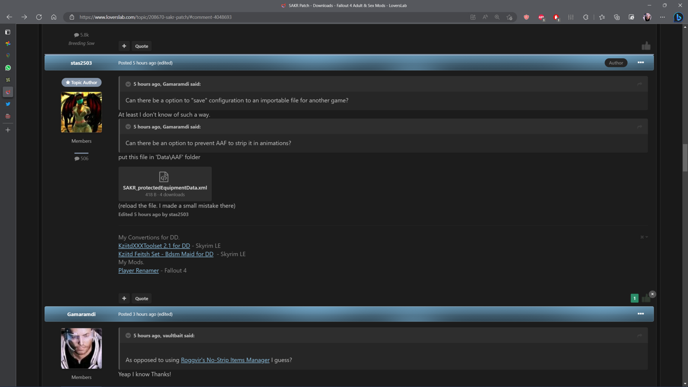Open the Player Renamer mod link
The image size is (688, 387).
pyautogui.click(x=138, y=270)
